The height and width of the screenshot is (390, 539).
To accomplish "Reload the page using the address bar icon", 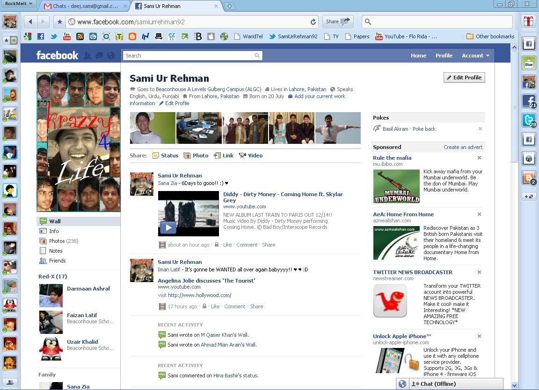I will [x=313, y=21].
